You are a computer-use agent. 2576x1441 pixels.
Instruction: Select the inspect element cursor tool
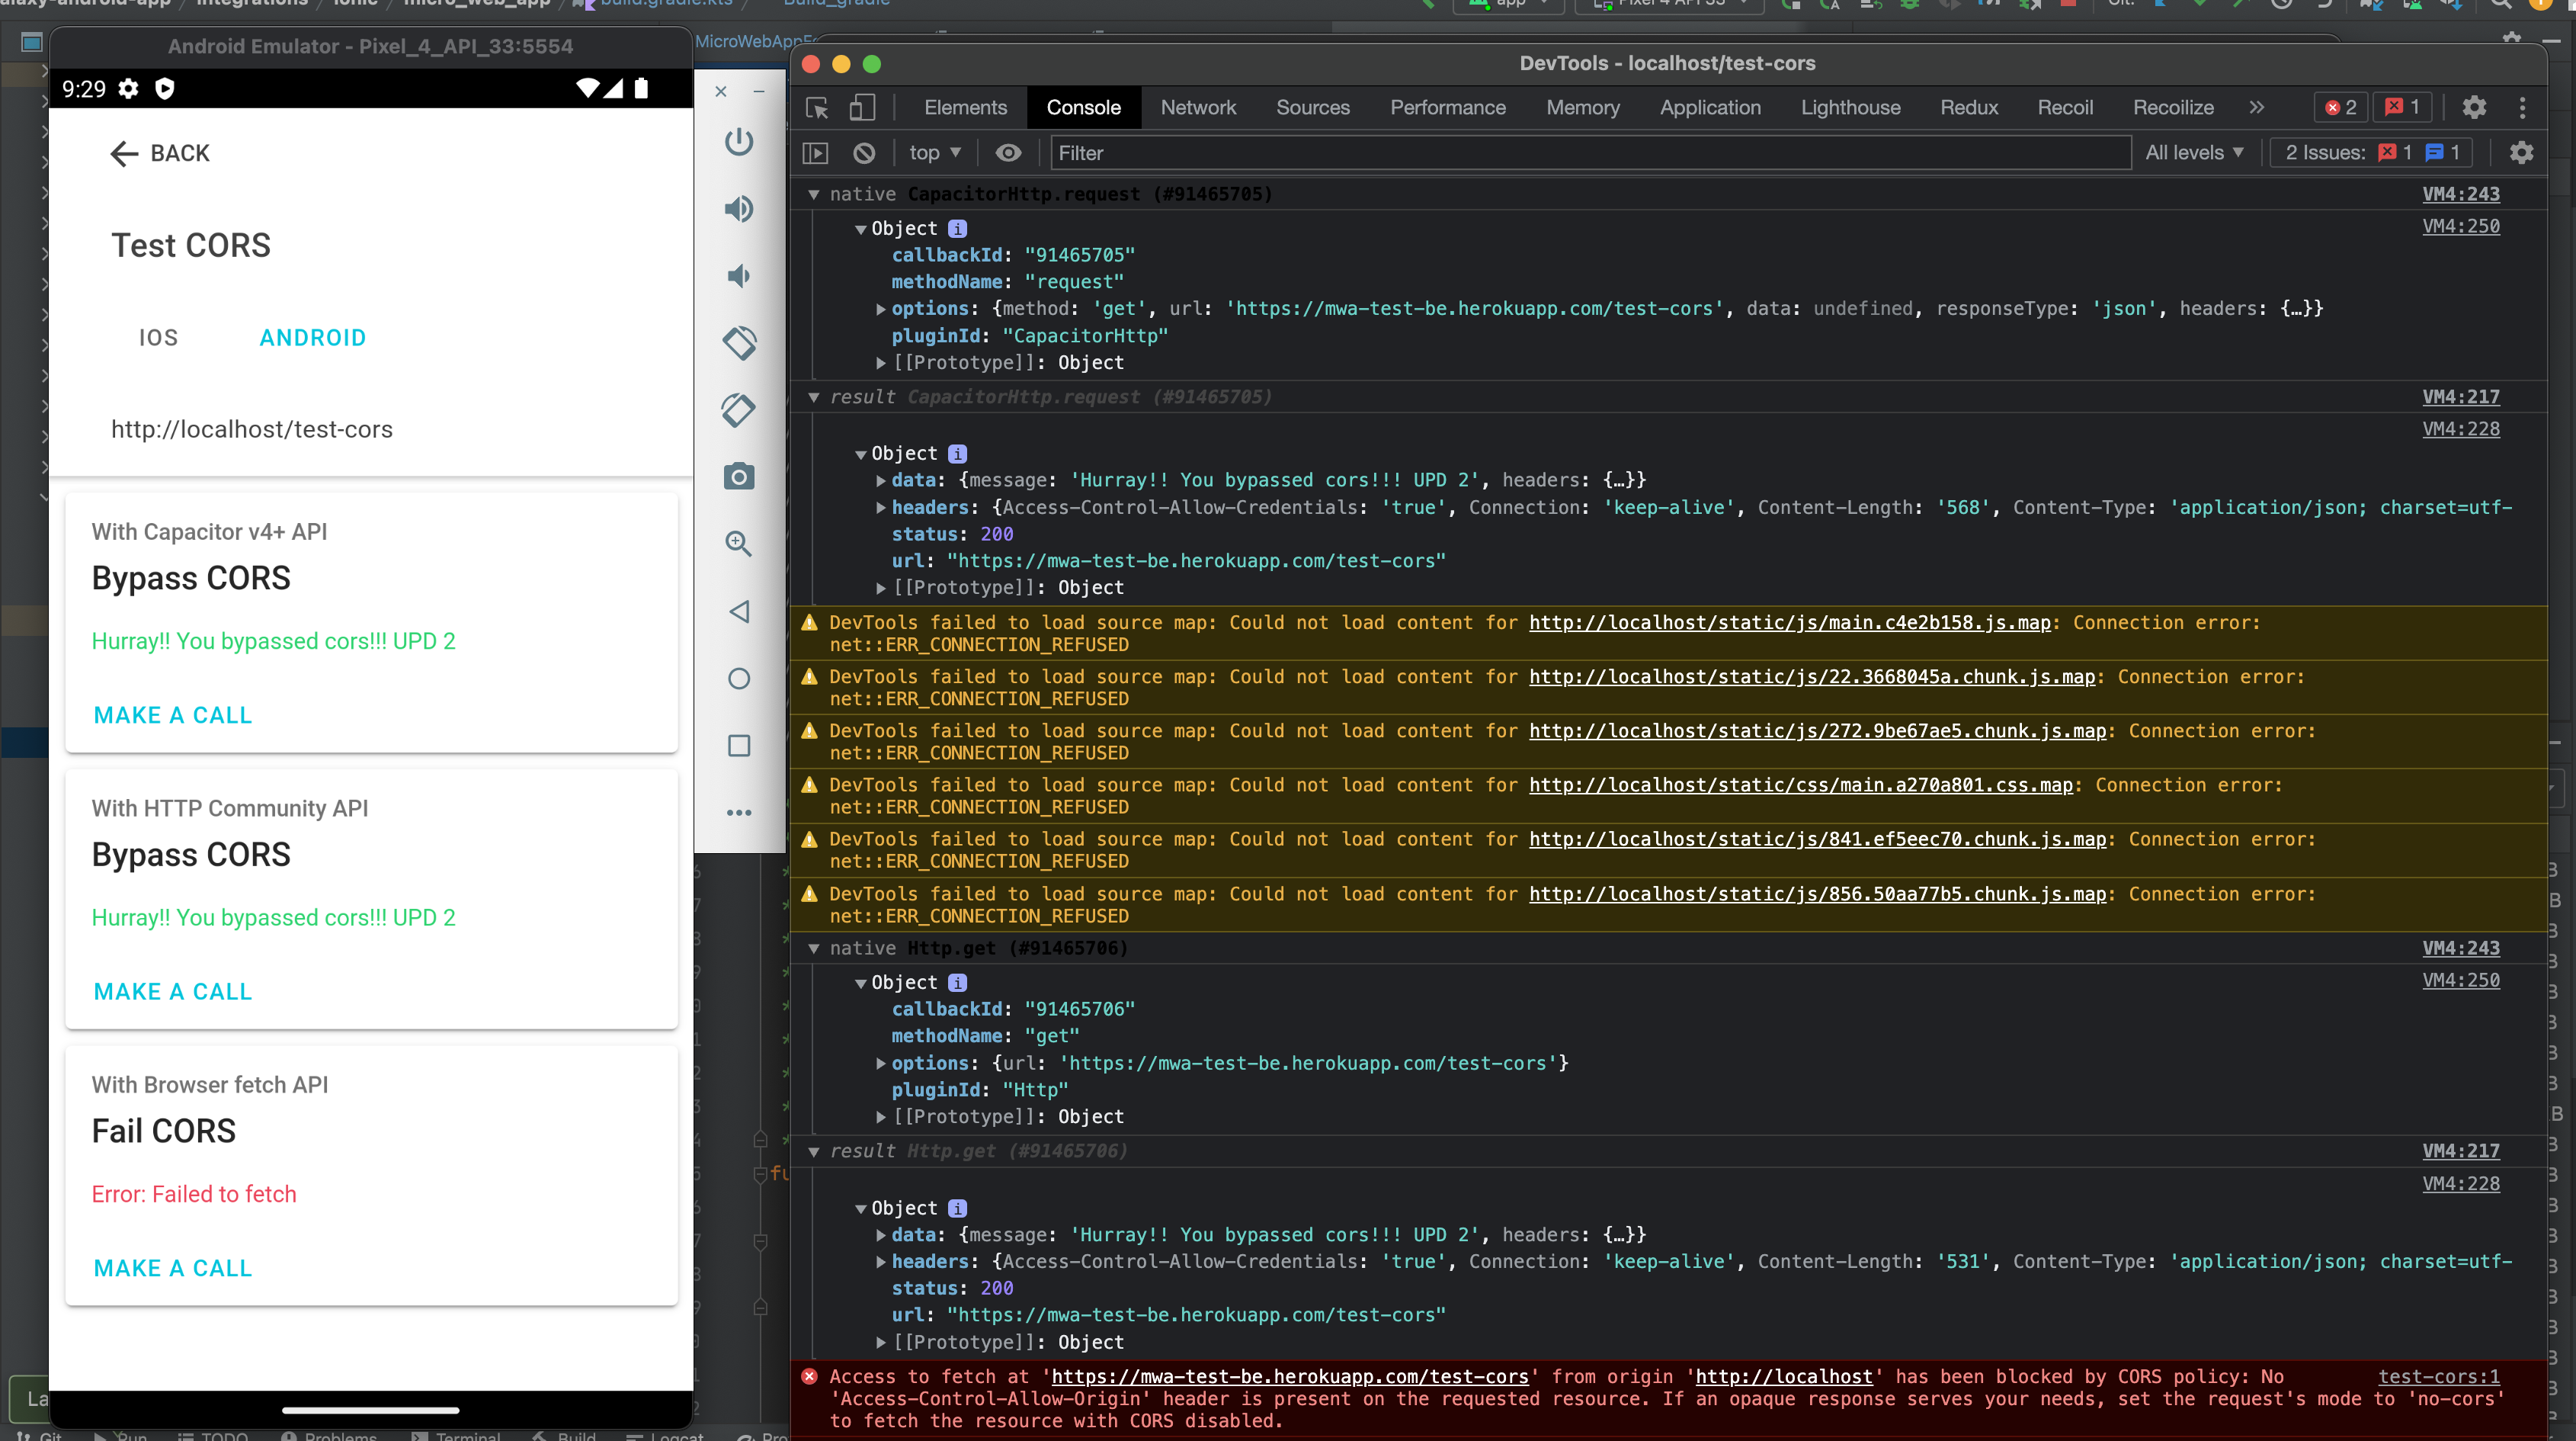tap(816, 108)
